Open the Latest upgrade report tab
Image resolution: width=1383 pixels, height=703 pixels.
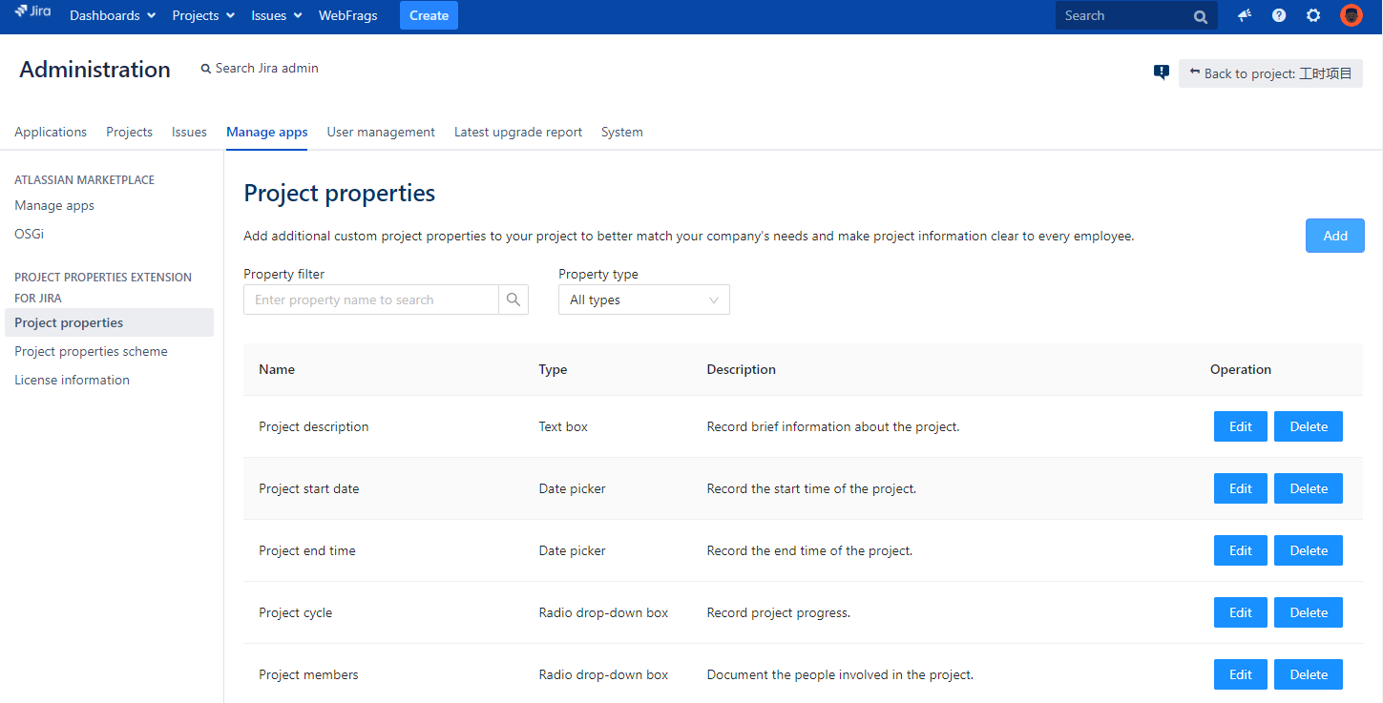pos(518,132)
